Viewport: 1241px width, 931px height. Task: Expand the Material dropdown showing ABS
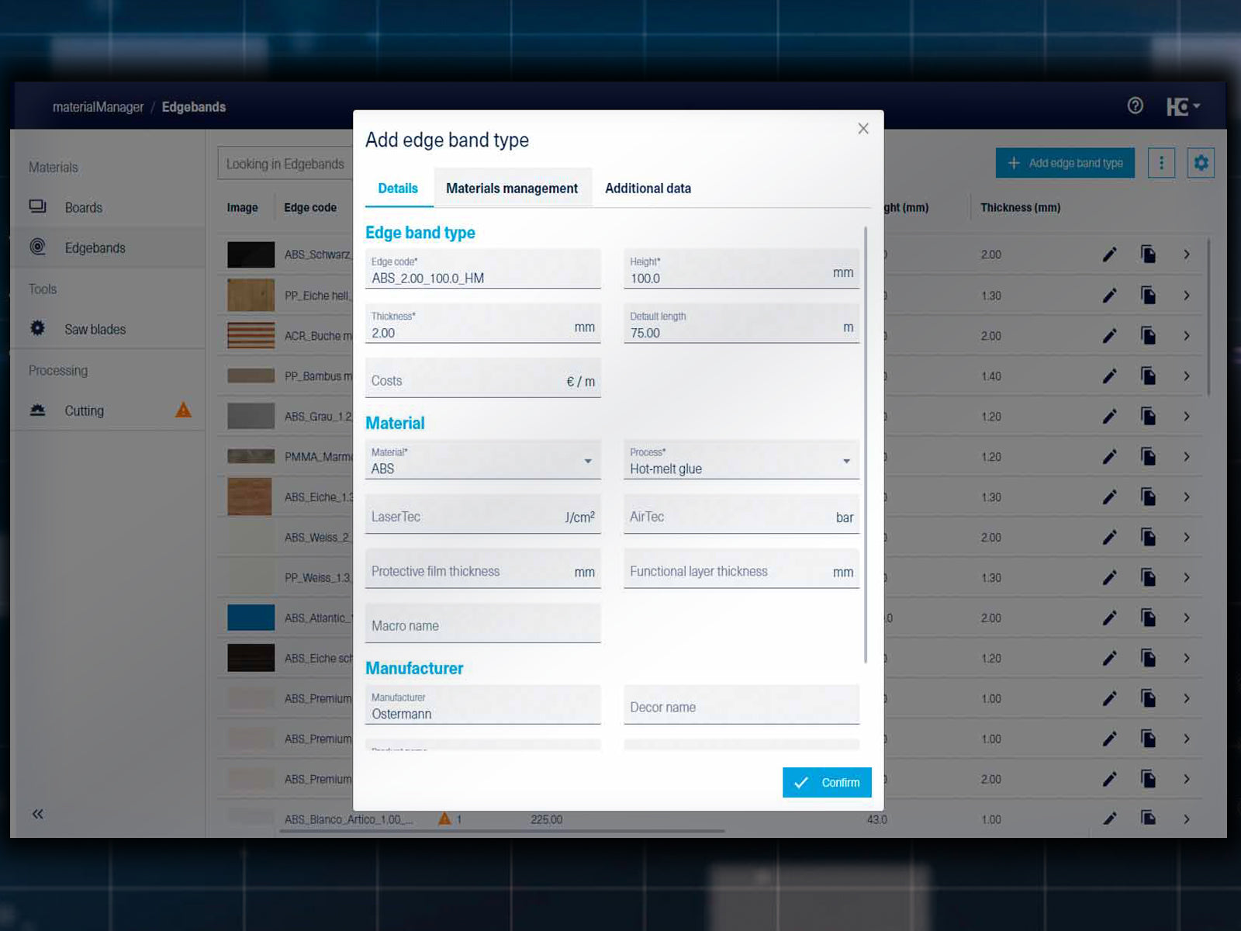coord(588,462)
